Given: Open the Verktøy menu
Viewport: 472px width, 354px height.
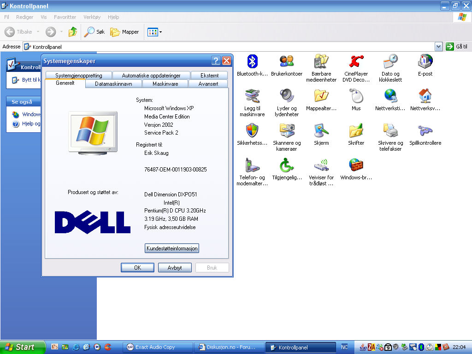Looking at the screenshot, I should pyautogui.click(x=92, y=17).
